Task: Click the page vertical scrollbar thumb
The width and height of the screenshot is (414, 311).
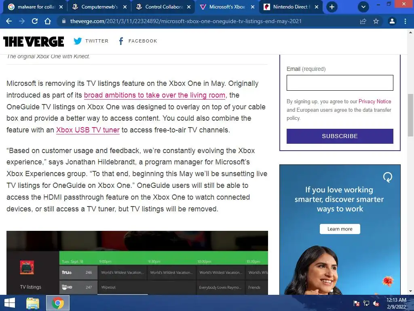Action: coord(410,115)
